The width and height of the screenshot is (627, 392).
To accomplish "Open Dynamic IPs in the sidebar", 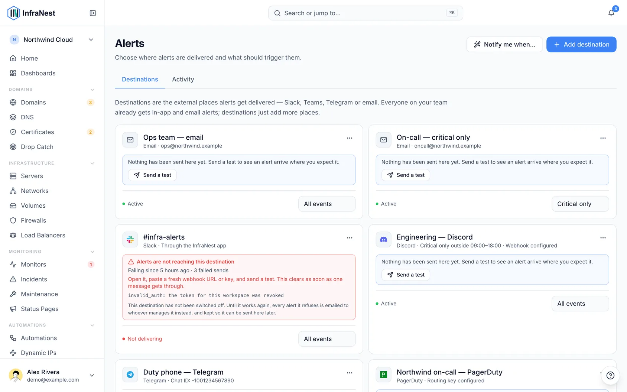I will point(52,353).
